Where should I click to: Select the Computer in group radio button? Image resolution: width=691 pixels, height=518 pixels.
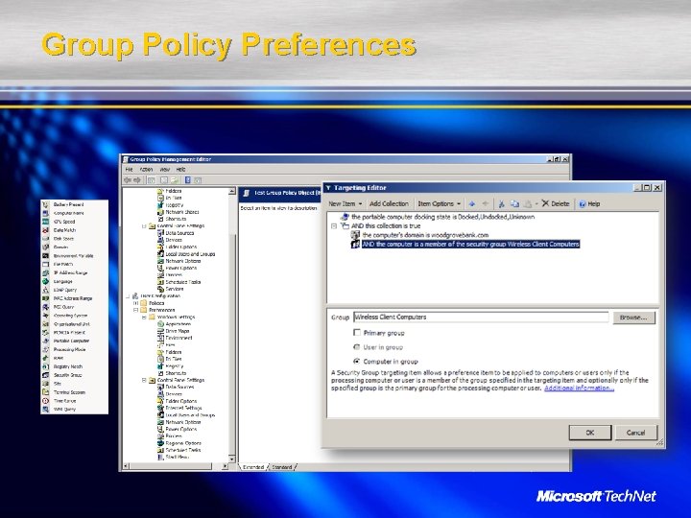[357, 362]
